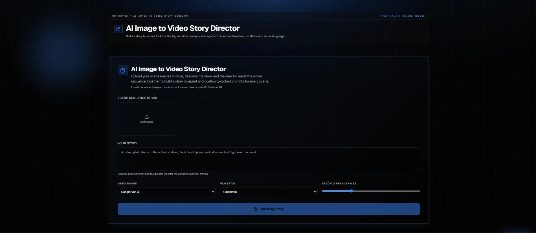
Task: Open the Video Engine dropdown showing Google Veo 3
Action: click(x=166, y=192)
